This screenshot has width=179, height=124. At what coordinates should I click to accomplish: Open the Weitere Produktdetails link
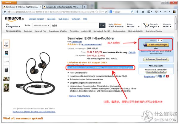coord(79,96)
